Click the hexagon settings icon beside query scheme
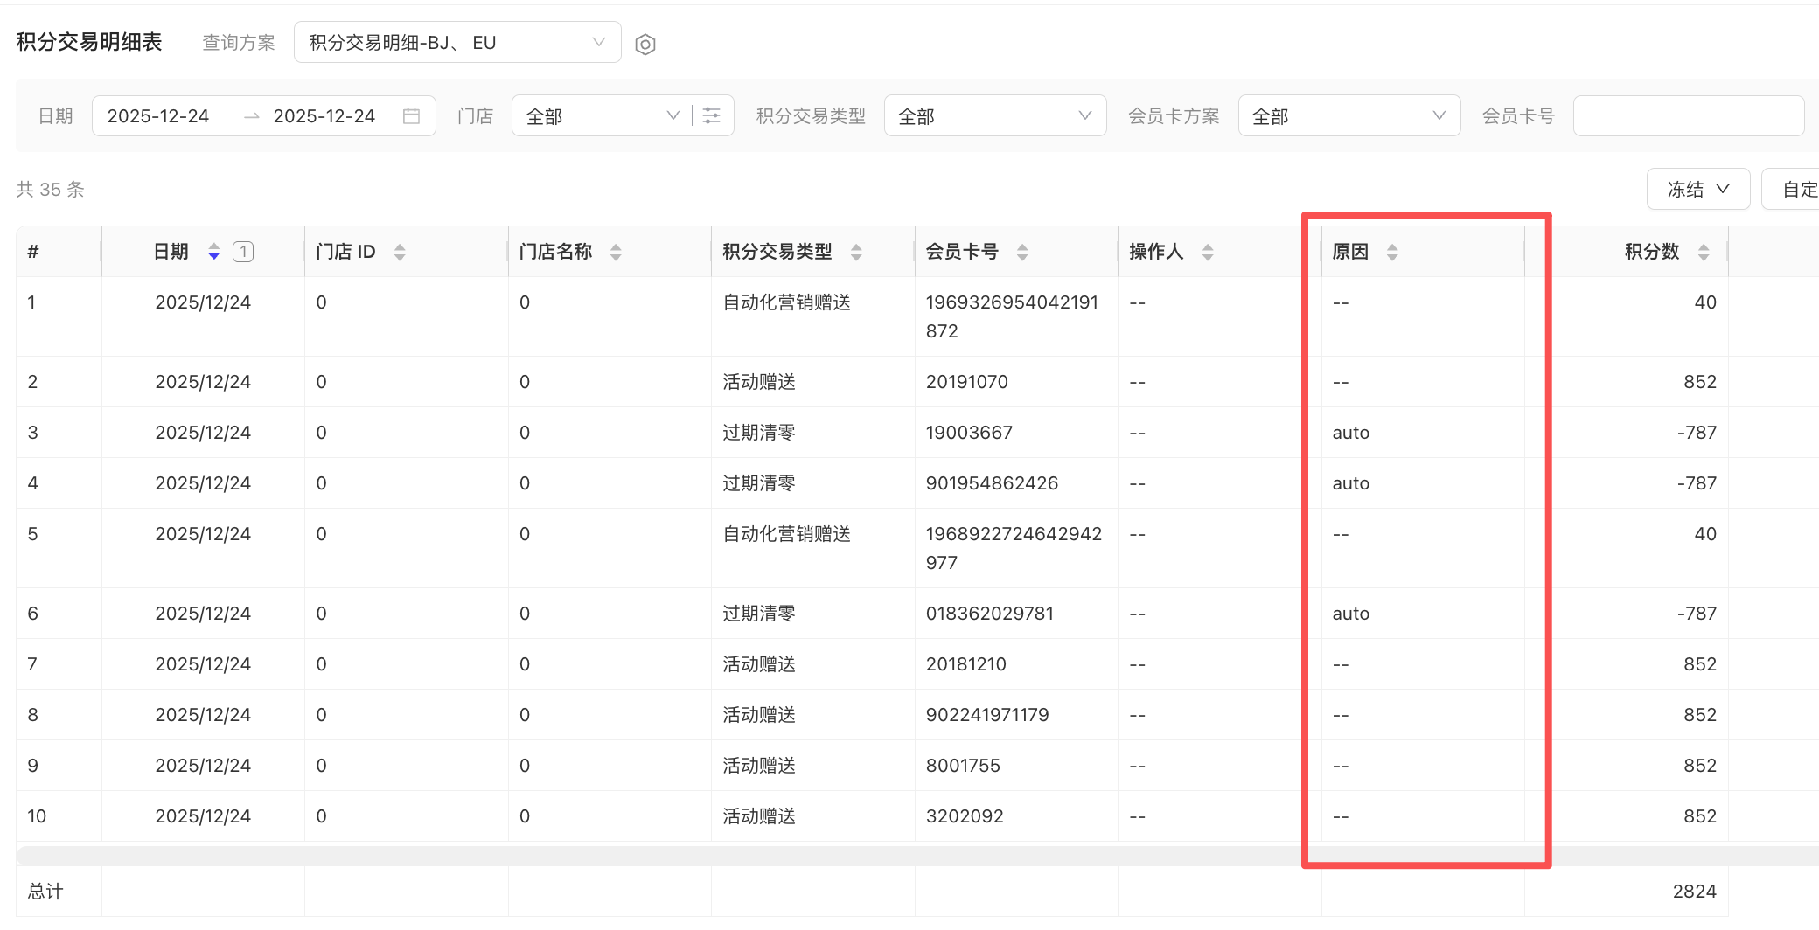The height and width of the screenshot is (930, 1819). [645, 45]
